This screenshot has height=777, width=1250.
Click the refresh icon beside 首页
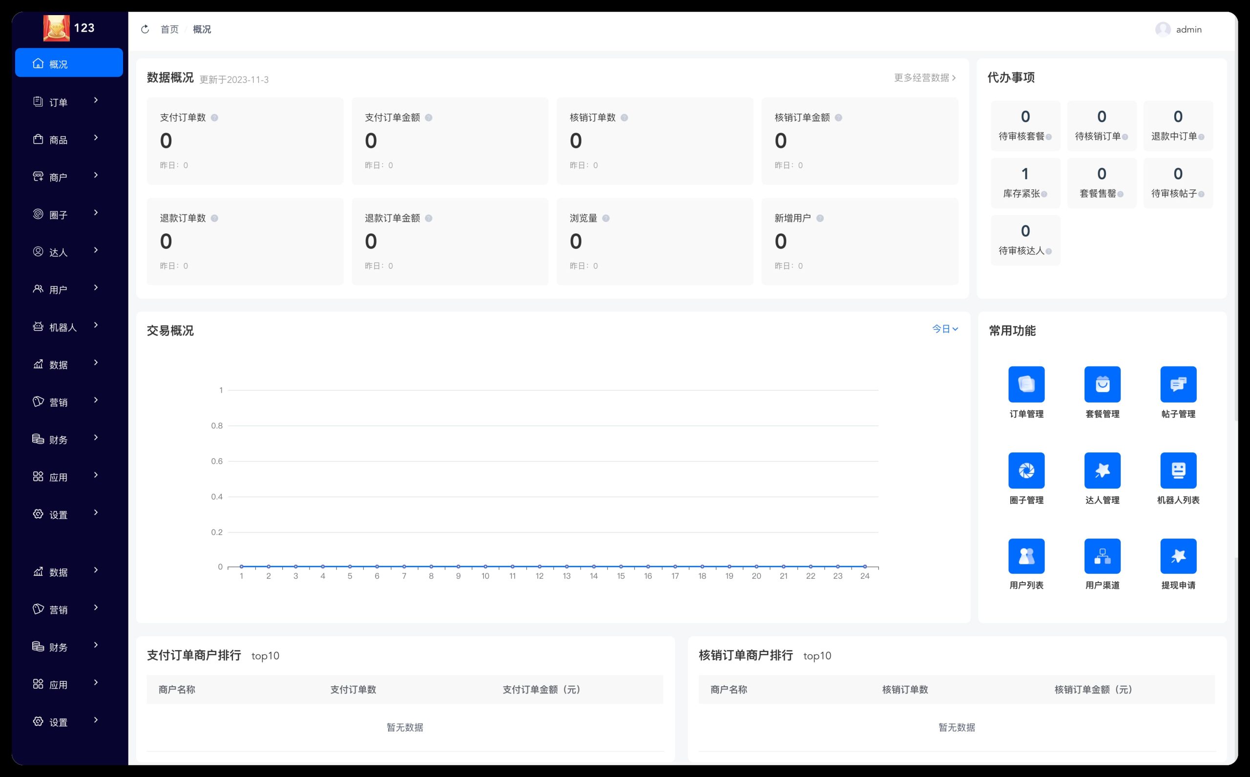click(145, 29)
